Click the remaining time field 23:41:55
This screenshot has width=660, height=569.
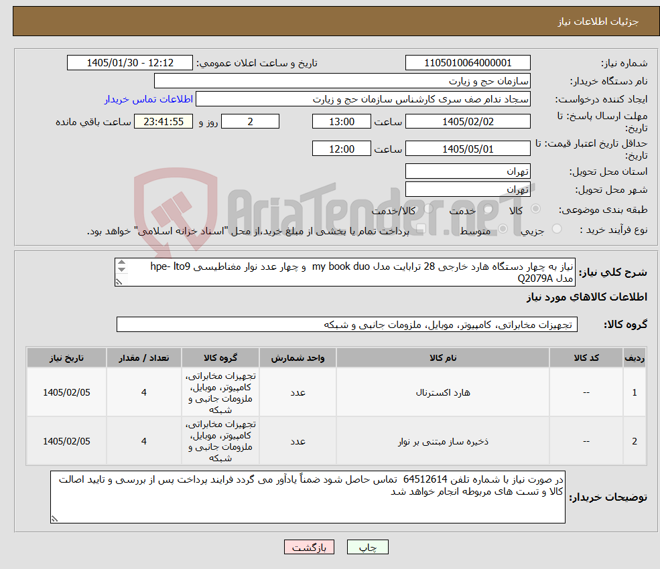tap(163, 122)
